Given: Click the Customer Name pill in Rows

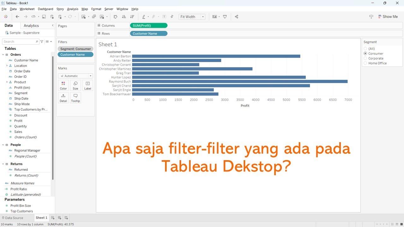Looking at the screenshot, I should pyautogui.click(x=148, y=33).
